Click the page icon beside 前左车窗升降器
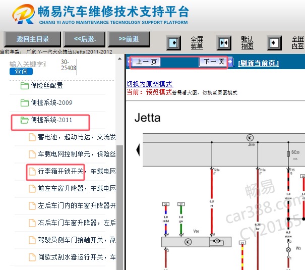The image size is (305, 270). tap(32, 188)
